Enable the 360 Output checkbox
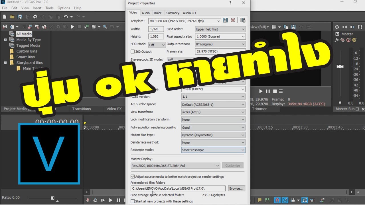This screenshot has height=205, width=365. 132,52
